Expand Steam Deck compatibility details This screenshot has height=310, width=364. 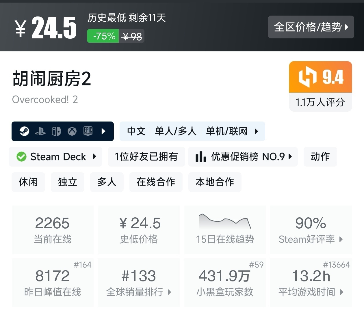pos(94,157)
